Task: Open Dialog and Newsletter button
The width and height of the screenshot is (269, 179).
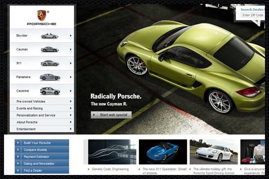Action: coord(42,164)
